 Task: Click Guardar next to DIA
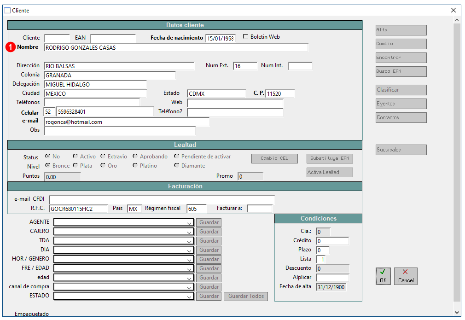209,250
